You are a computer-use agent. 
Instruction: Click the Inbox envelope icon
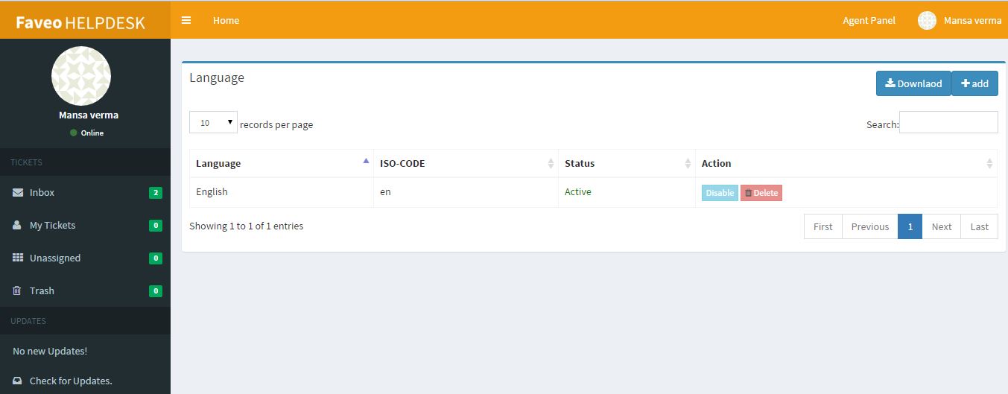point(18,192)
